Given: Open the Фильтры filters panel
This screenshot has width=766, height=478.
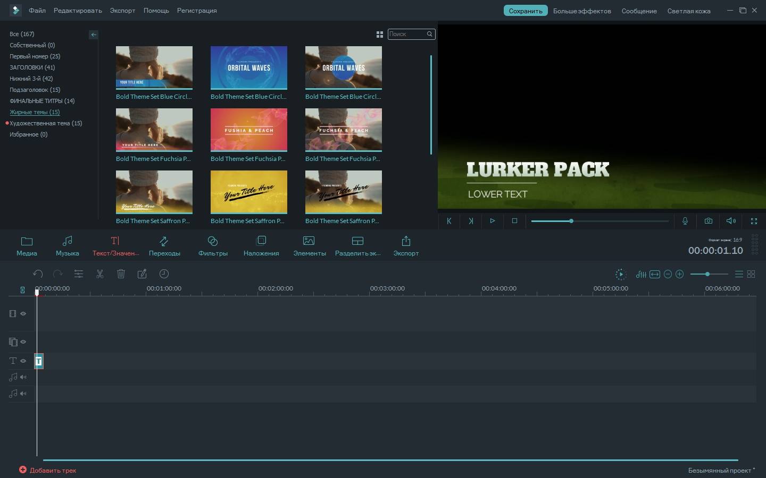Looking at the screenshot, I should pos(213,246).
